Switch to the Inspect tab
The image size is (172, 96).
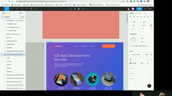tap(145, 13)
